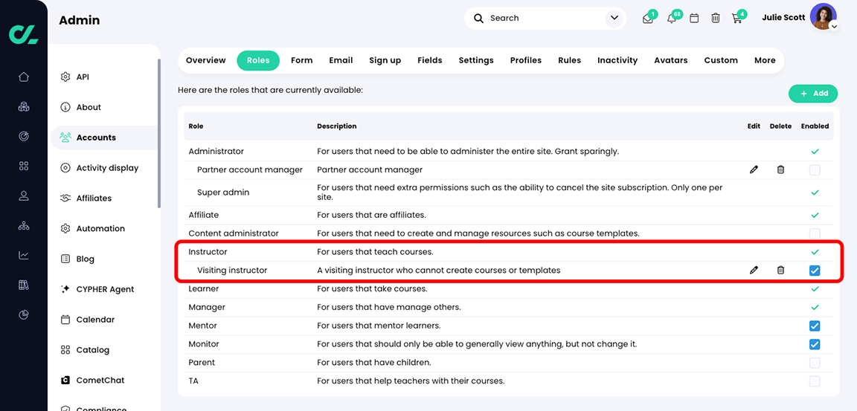Image resolution: width=857 pixels, height=411 pixels.
Task: Open CYPHER Agent in the sidebar
Action: pos(104,289)
